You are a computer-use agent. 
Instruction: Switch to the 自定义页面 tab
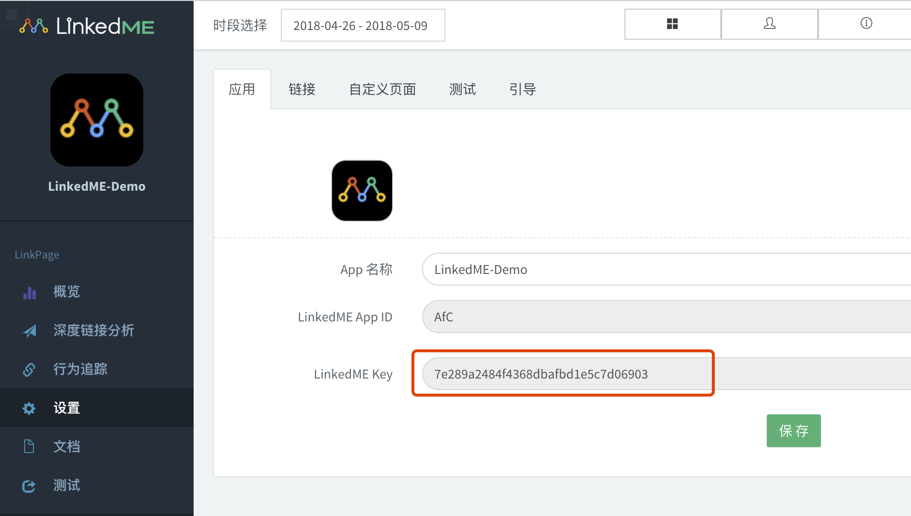[x=382, y=90]
